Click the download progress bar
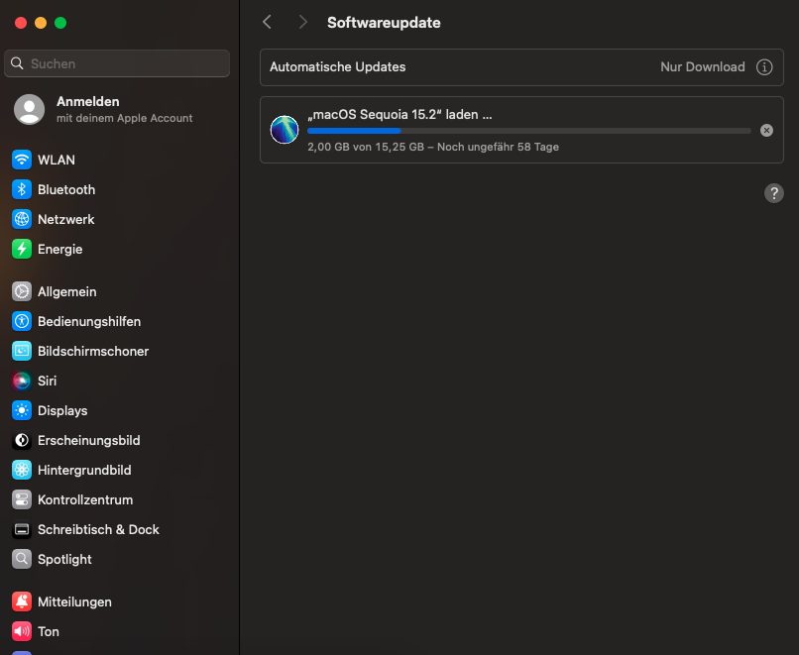799x655 pixels. coord(529,131)
